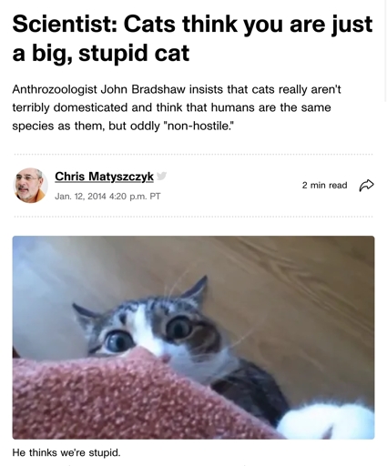Viewport: 387px width, 466px height.
Task: Click the "2 min read" label
Action: pyautogui.click(x=324, y=185)
